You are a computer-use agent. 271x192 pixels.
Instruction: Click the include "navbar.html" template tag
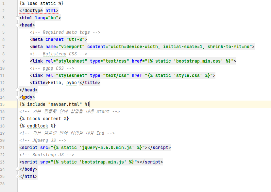(x=55, y=104)
